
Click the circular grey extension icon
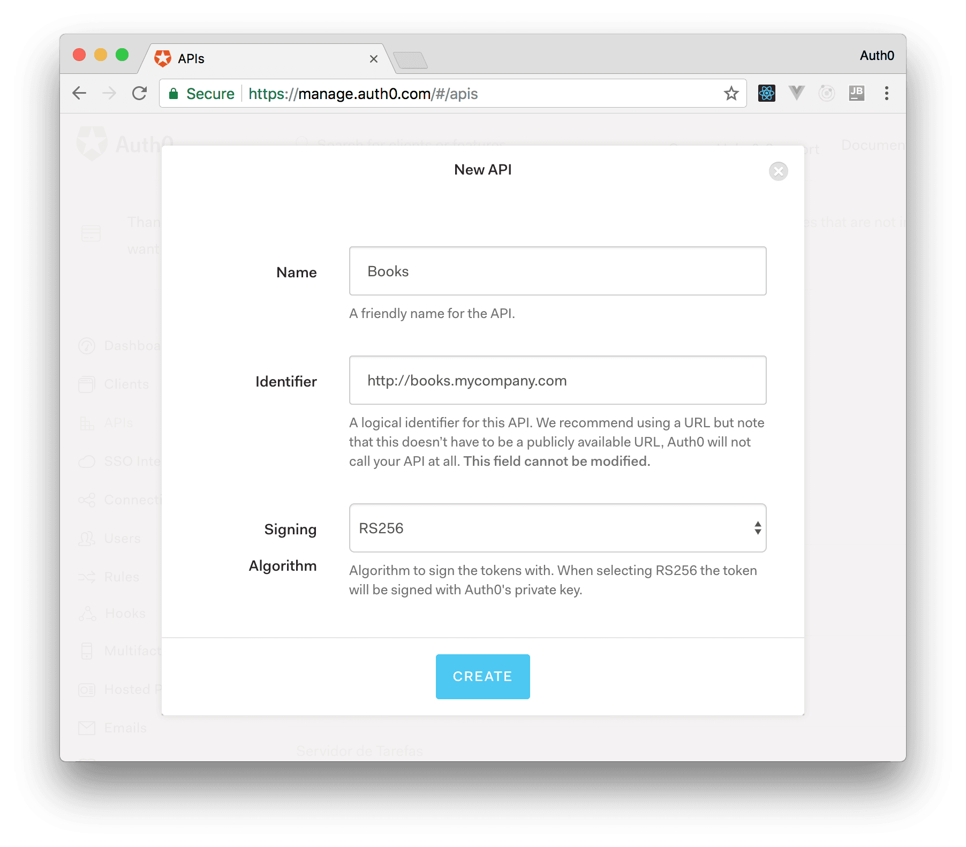click(826, 93)
